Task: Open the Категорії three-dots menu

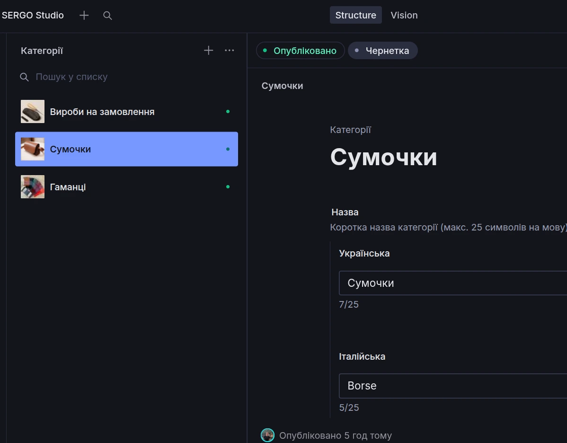Action: click(229, 50)
